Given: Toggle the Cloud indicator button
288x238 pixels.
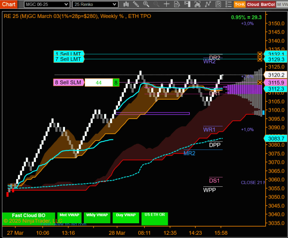Looking at the screenshot, I should (x=253, y=5).
